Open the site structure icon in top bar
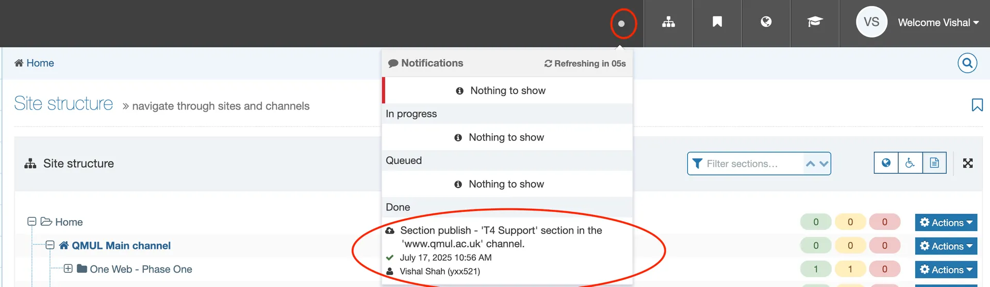Screen dimensions: 990x287 tap(668, 22)
